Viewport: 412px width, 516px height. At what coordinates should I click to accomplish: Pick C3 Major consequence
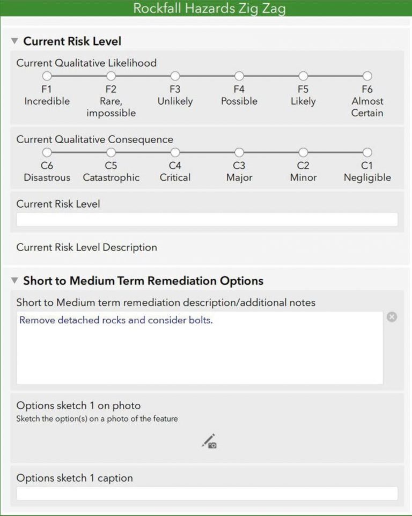click(x=239, y=153)
